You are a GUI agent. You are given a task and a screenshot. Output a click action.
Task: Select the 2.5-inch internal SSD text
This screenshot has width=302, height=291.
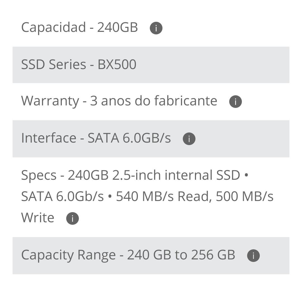pos(176,175)
